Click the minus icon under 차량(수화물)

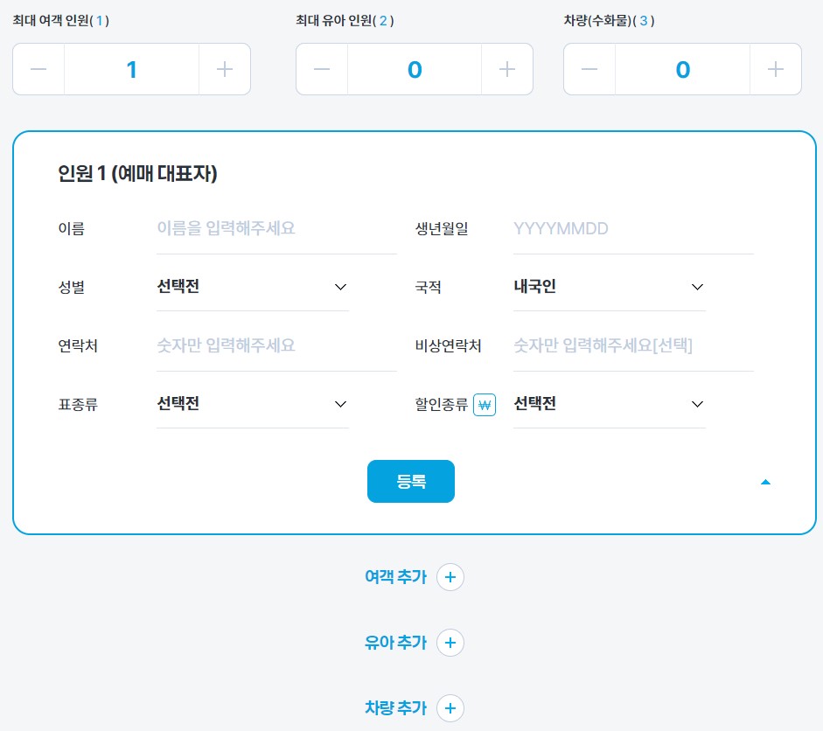point(589,68)
